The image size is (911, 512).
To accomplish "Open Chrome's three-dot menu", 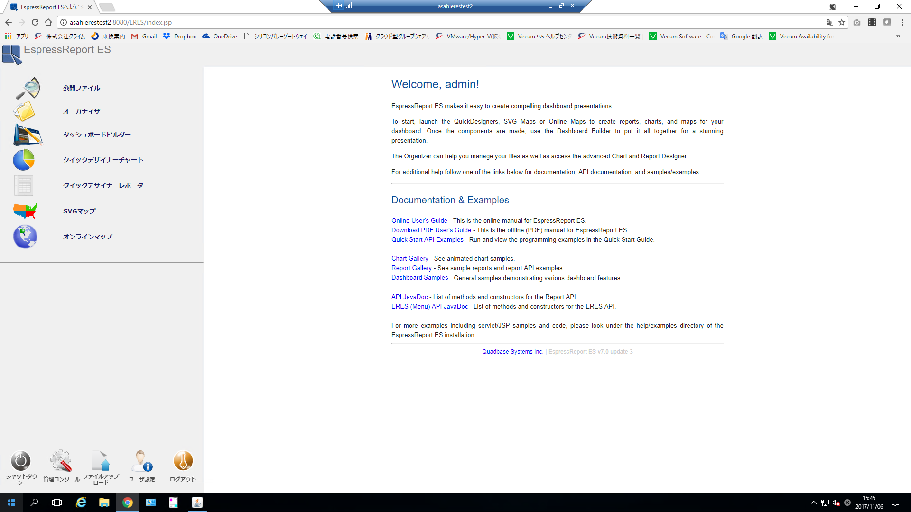I will pyautogui.click(x=902, y=22).
